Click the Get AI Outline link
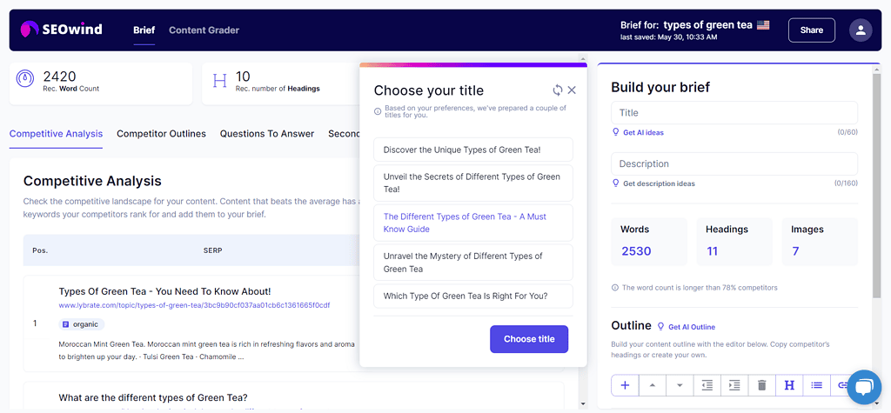Viewport: 891px width, 413px height. click(x=692, y=327)
